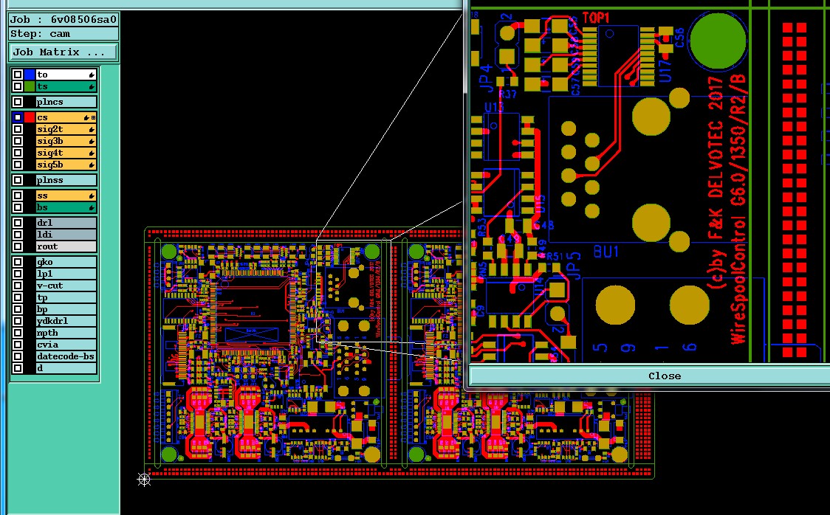
Task: Open the Job Matrix
Action: (64, 52)
